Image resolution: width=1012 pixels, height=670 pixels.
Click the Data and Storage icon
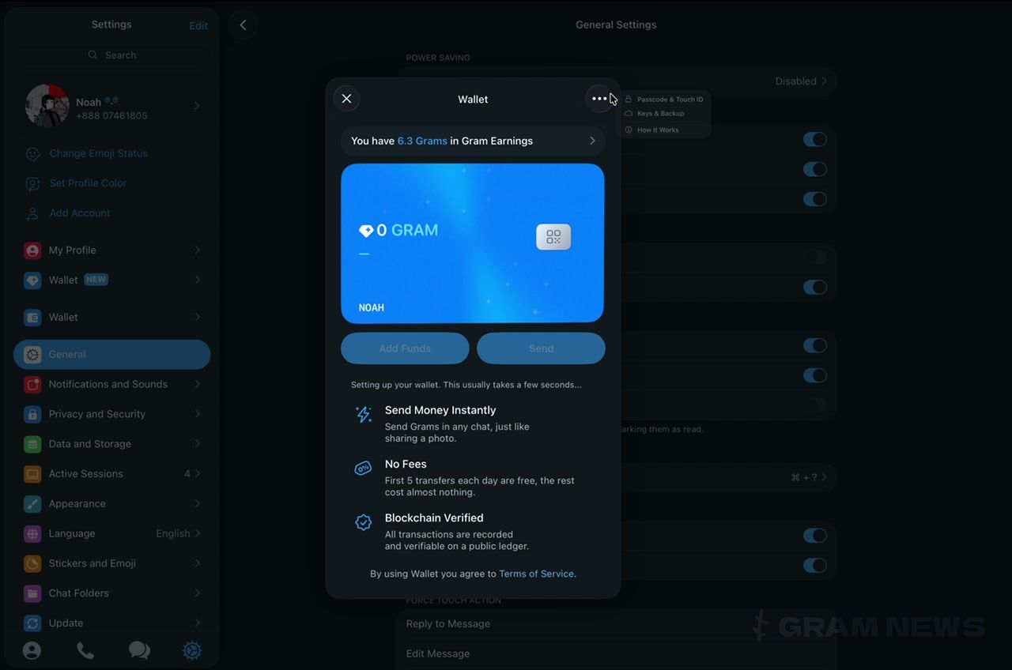[x=32, y=444]
